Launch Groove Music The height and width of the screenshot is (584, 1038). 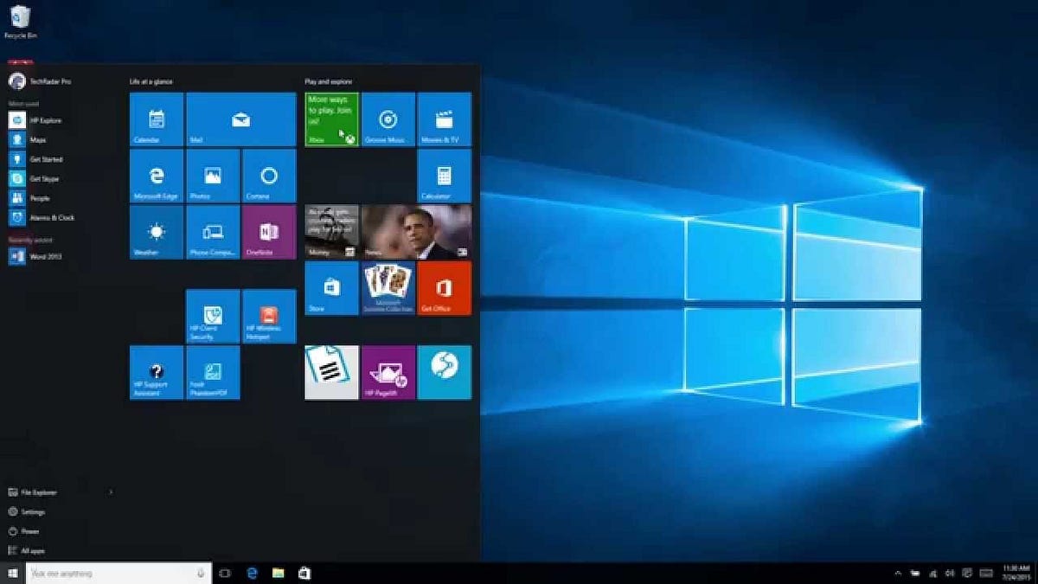tap(387, 120)
